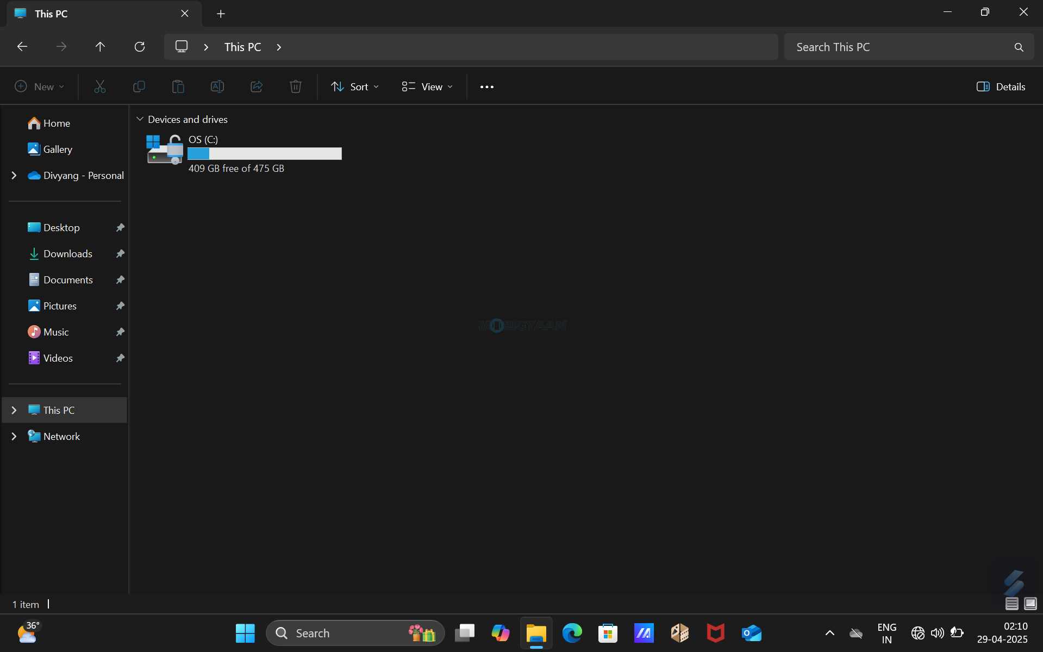This screenshot has width=1043, height=652.
Task: Click the Cut scissors icon
Action: click(99, 86)
